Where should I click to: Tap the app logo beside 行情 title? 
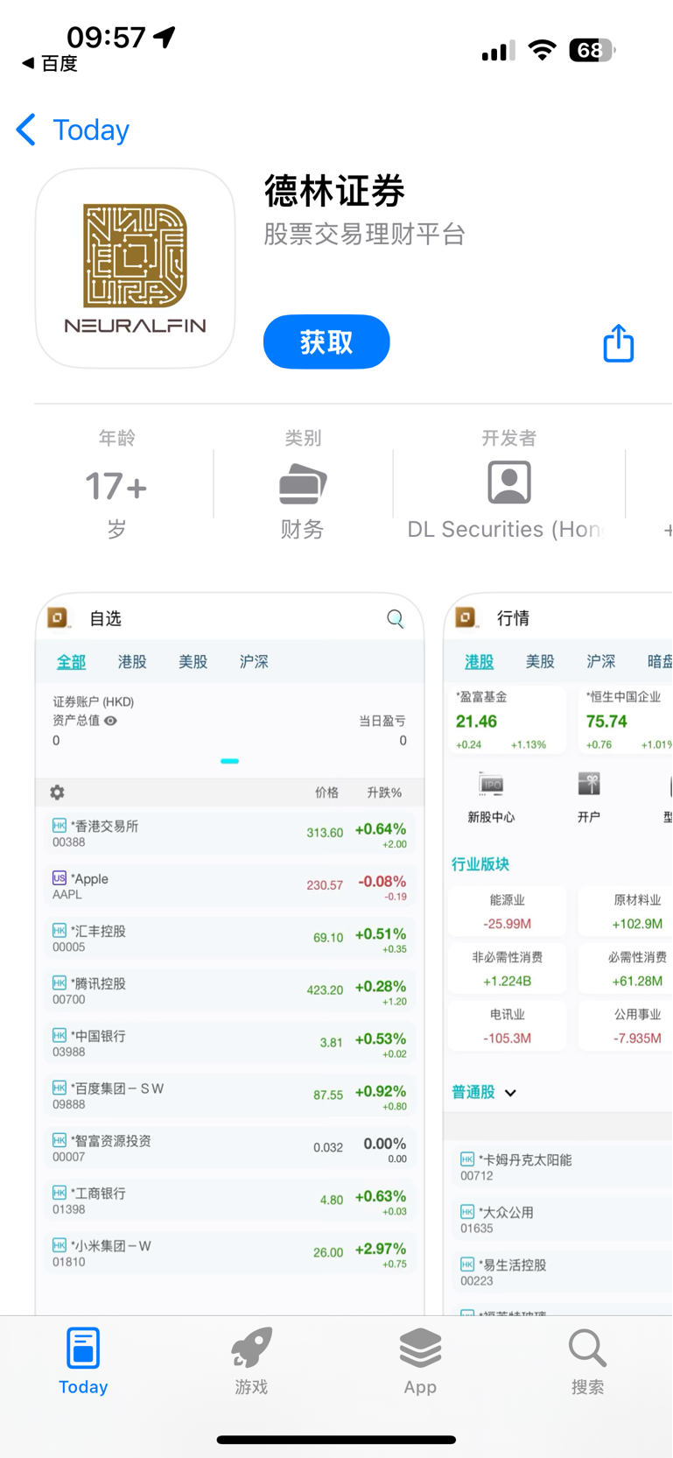466,618
